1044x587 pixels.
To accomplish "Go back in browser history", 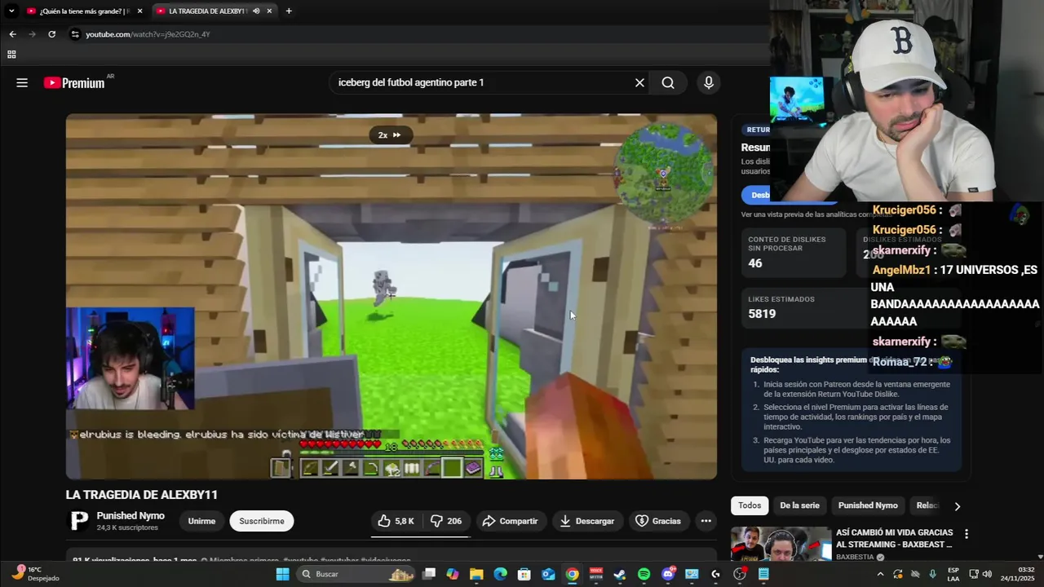I will click(x=12, y=34).
